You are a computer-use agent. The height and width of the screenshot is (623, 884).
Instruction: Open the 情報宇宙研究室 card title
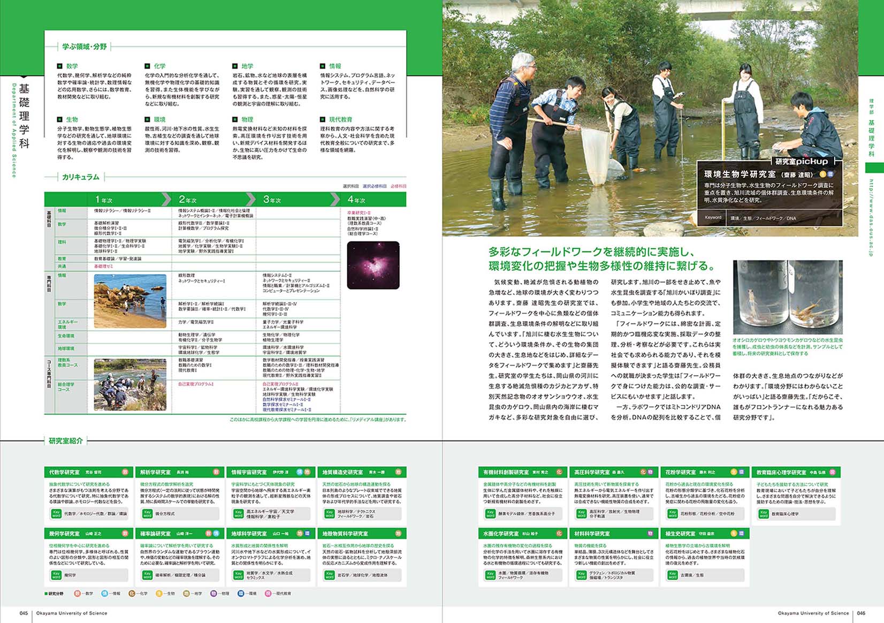click(x=249, y=473)
